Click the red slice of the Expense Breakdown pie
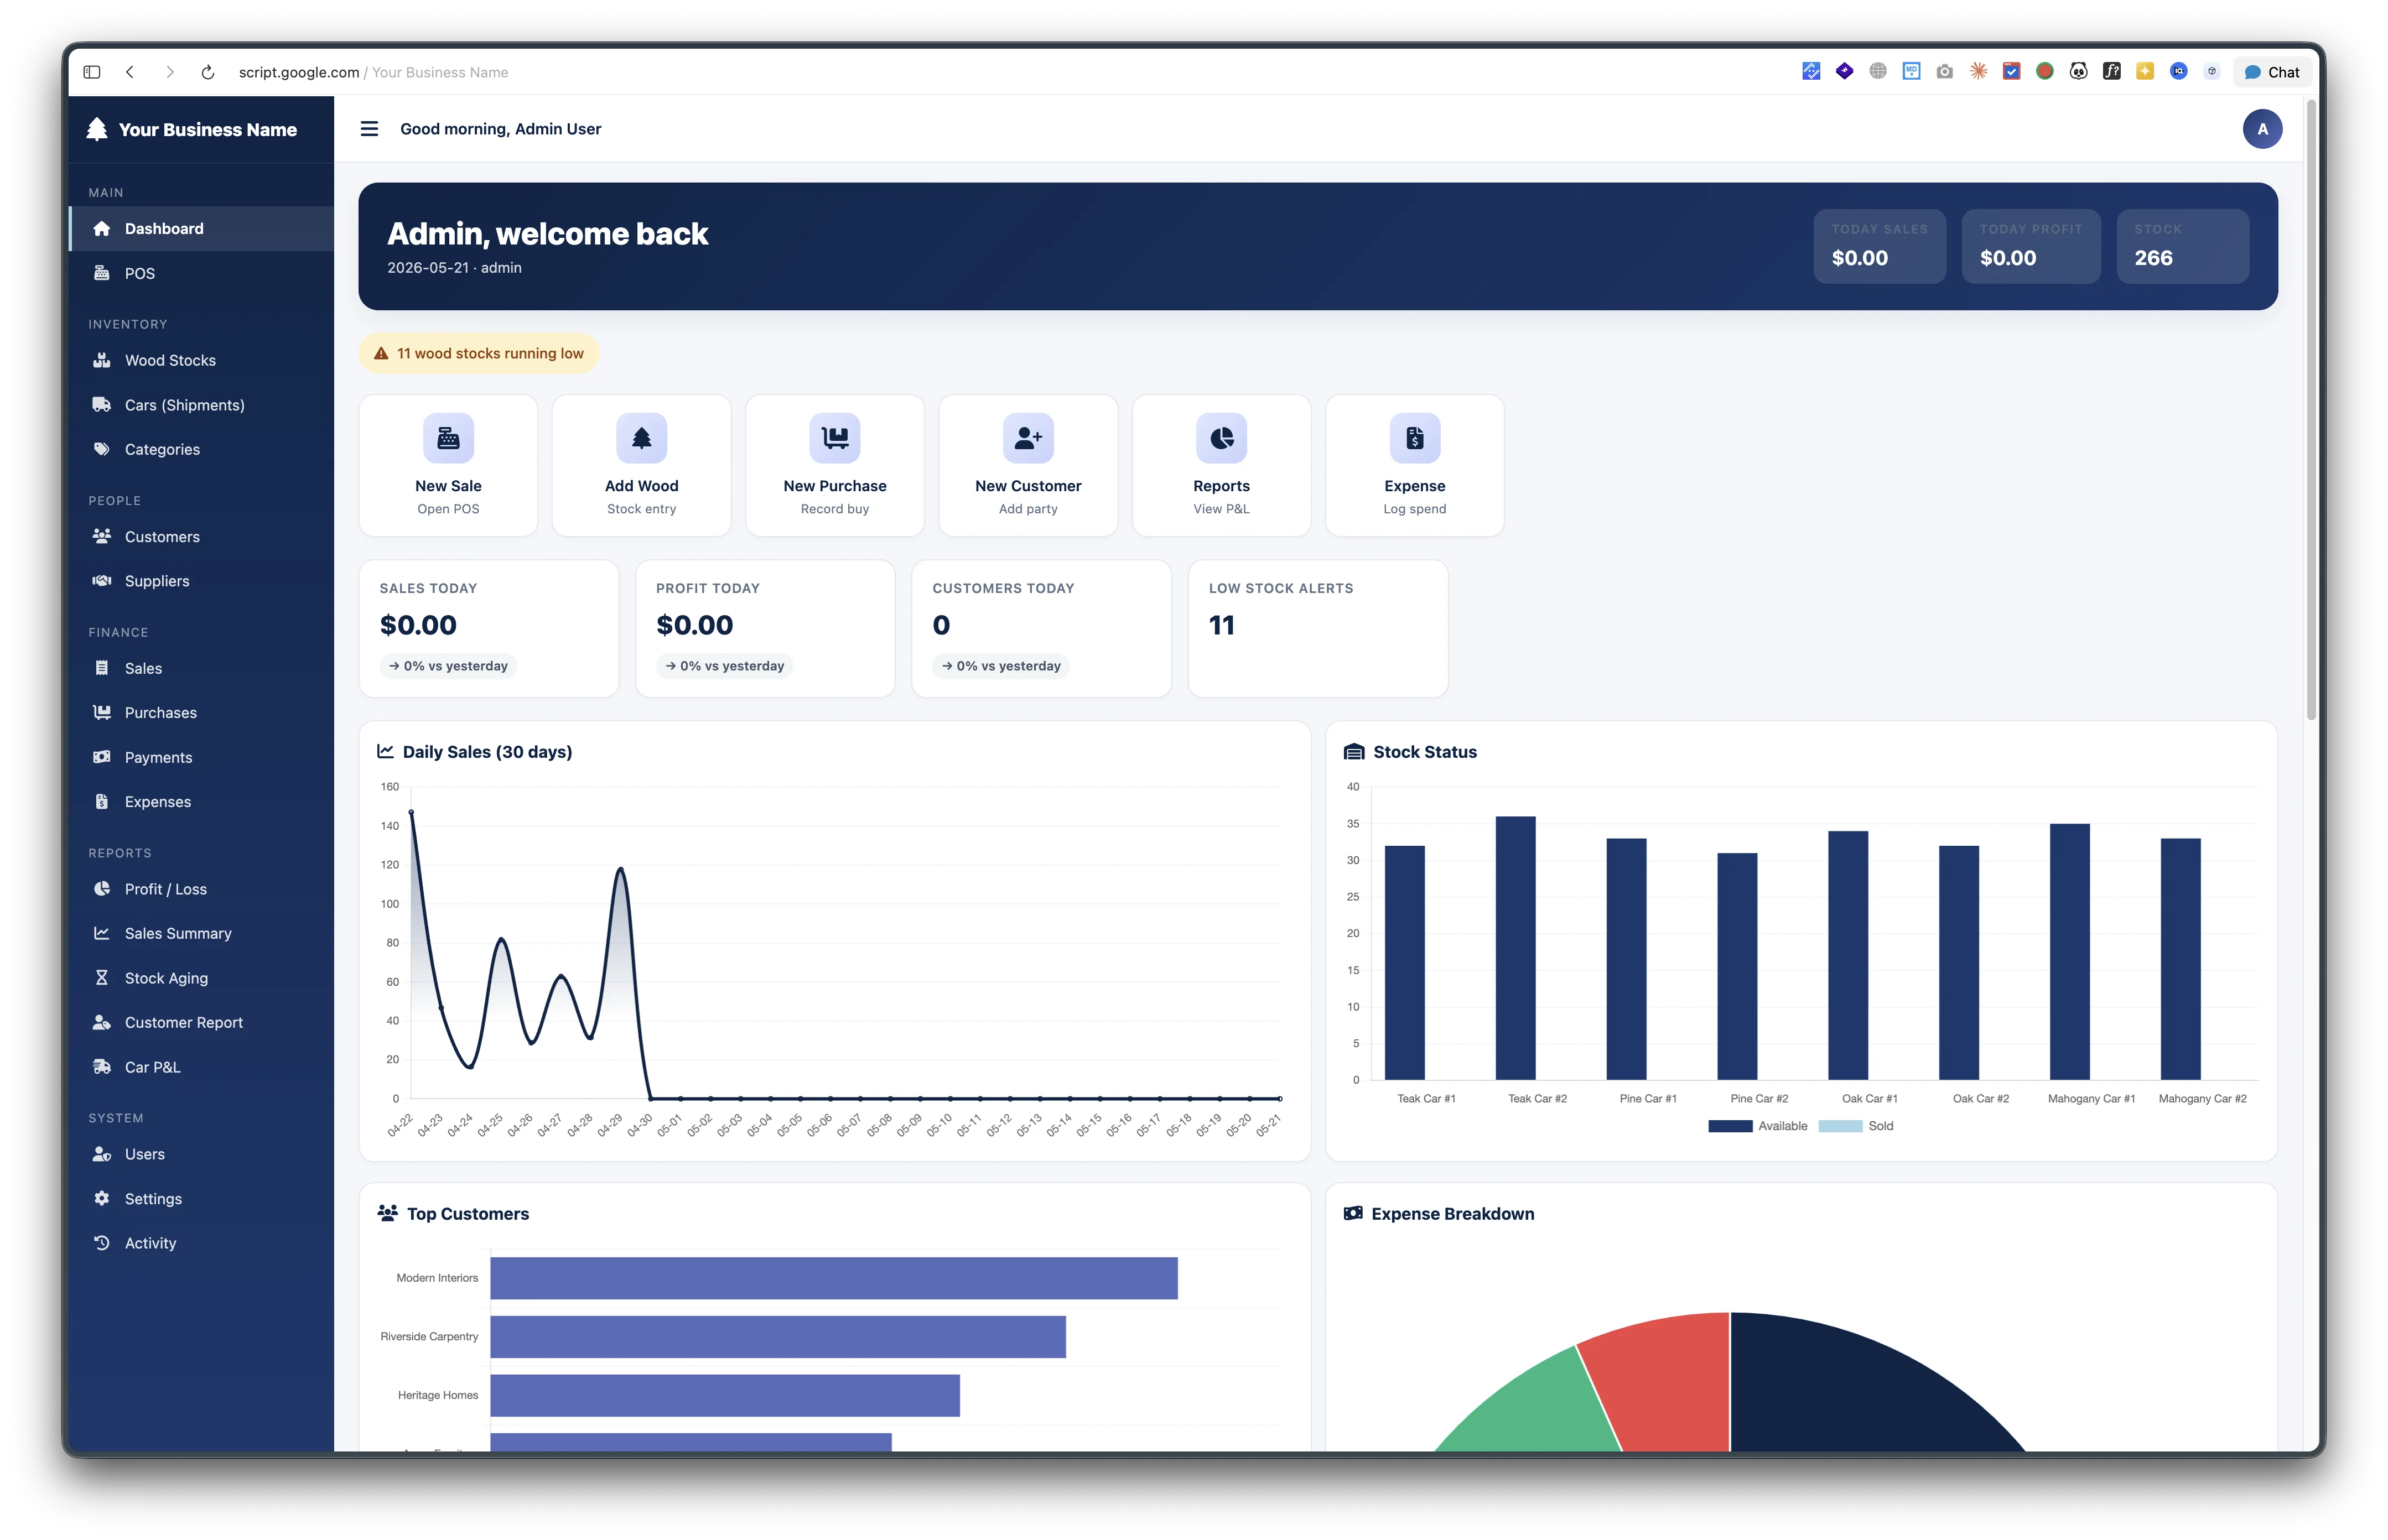2388x1540 pixels. tap(1665, 1375)
